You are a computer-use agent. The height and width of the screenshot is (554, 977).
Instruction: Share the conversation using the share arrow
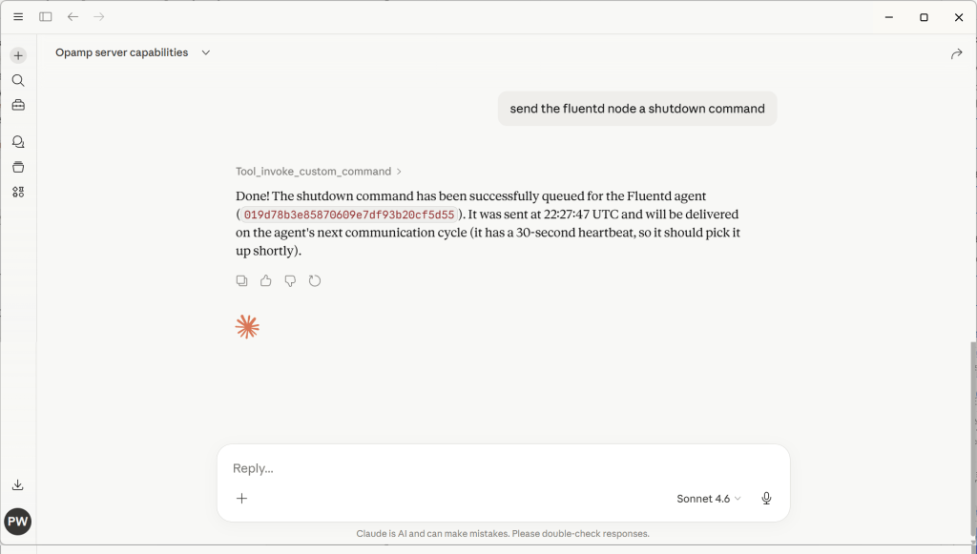pos(956,54)
